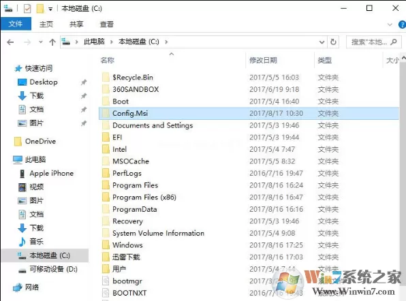Open the quick access toolbar customize dropdown
The width and height of the screenshot is (406, 301).
coord(50,9)
